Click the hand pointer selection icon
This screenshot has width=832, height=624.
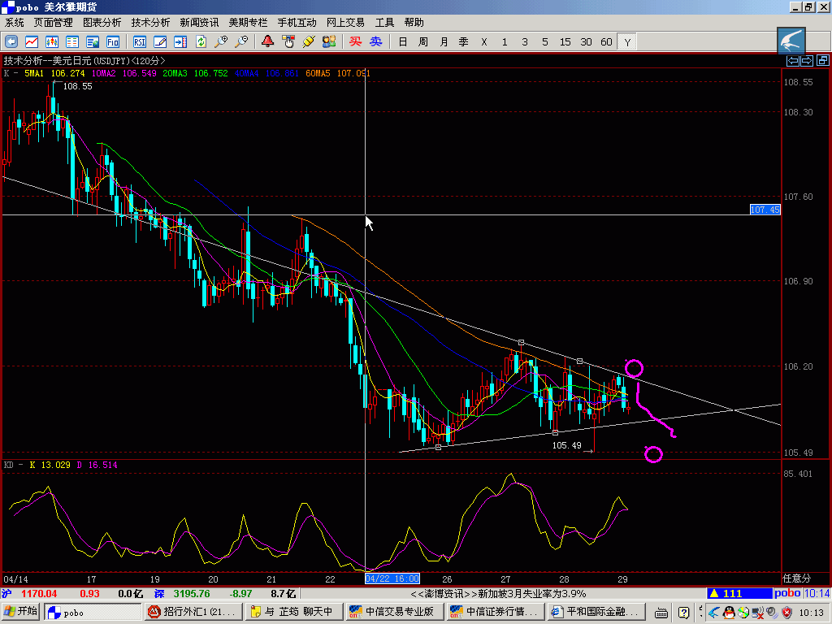288,42
